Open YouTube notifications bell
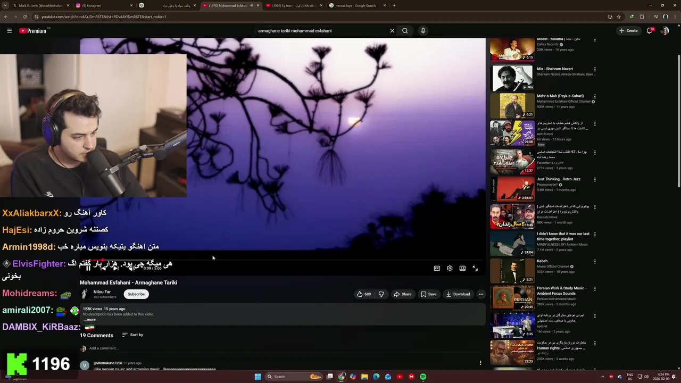 (x=650, y=31)
